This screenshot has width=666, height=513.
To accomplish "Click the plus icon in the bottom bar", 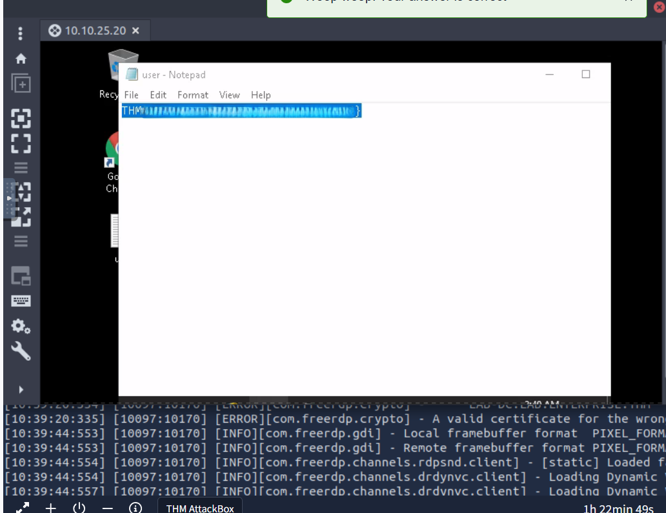I will click(51, 508).
